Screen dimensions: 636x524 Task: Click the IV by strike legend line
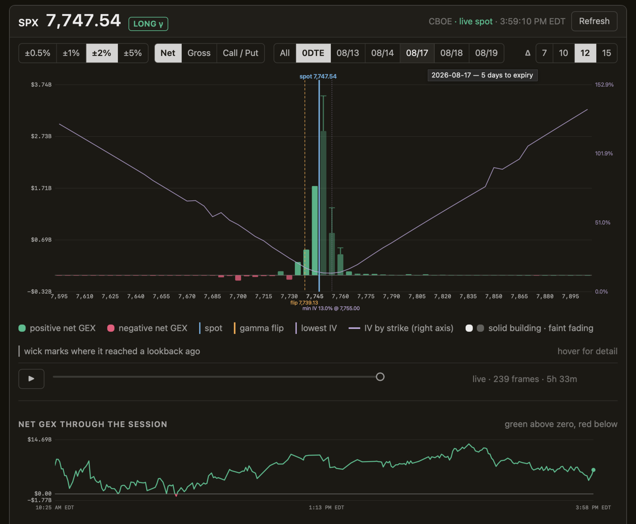[x=354, y=328]
